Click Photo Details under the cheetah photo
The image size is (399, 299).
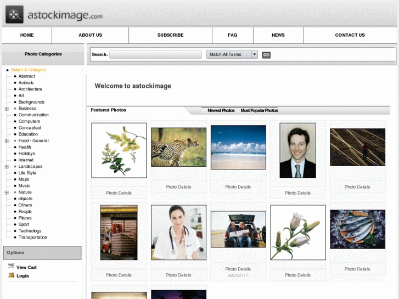178,187
